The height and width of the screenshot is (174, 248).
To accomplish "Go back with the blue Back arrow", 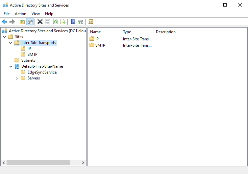I will [x=5, y=22].
